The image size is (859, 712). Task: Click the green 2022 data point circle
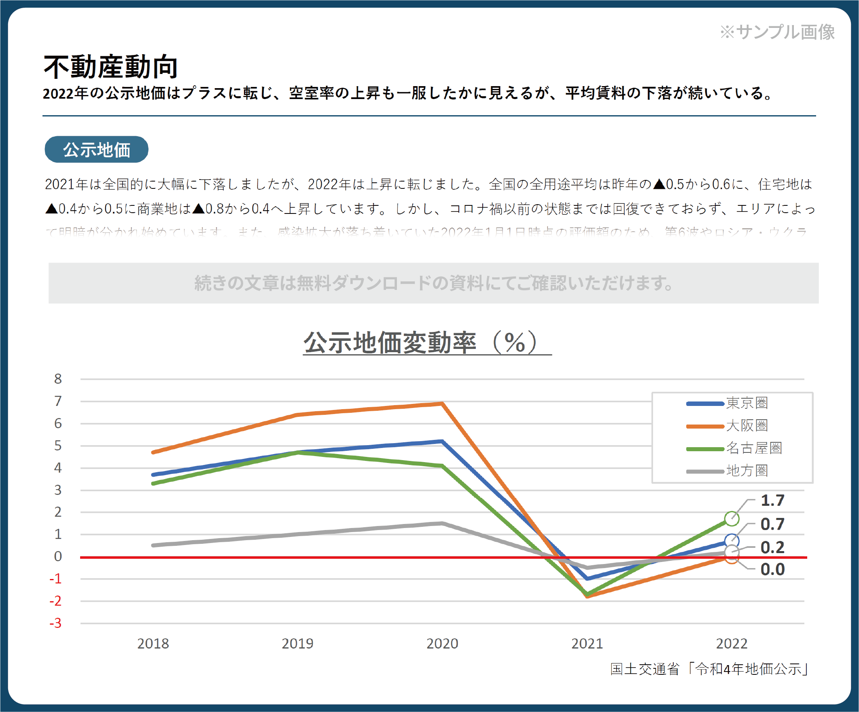click(732, 519)
